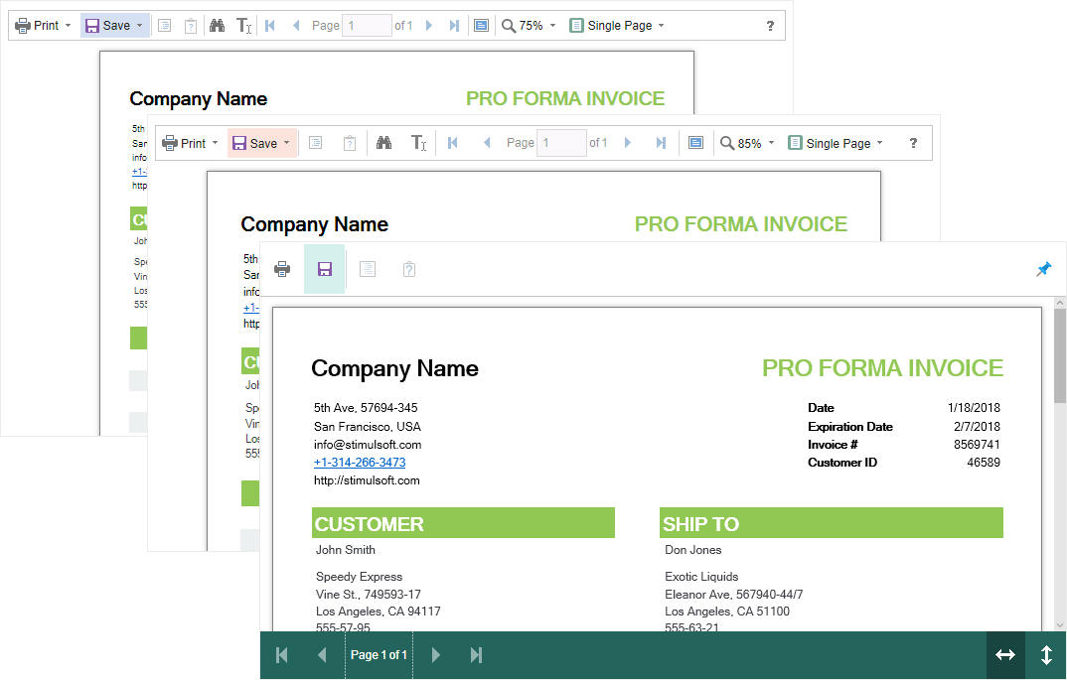
Task: Activate full screen mode from the top toolbar
Action: (x=481, y=25)
